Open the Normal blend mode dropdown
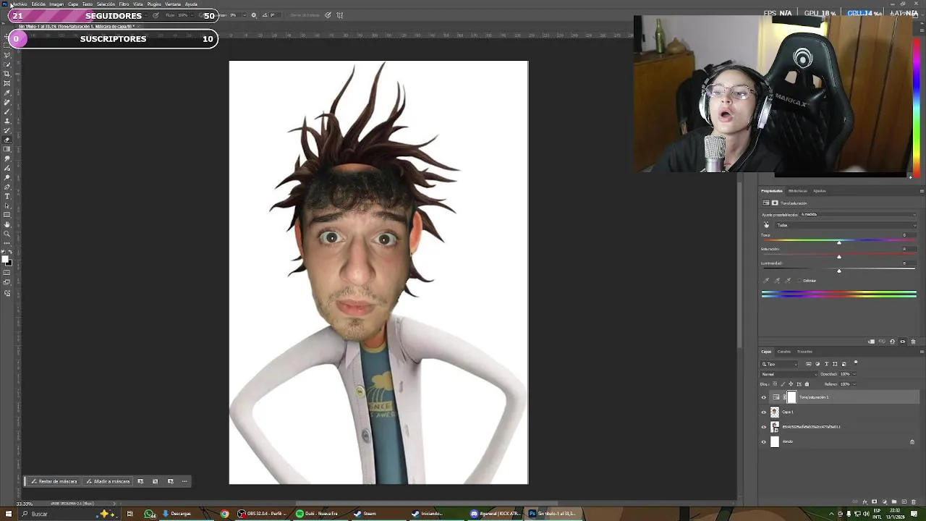Image resolution: width=926 pixels, height=521 pixels. pyautogui.click(x=789, y=374)
